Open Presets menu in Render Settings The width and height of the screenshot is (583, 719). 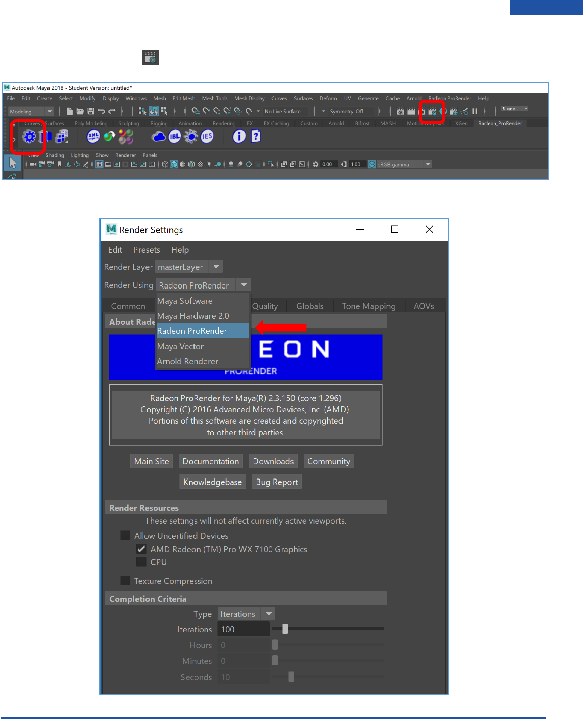coord(147,250)
